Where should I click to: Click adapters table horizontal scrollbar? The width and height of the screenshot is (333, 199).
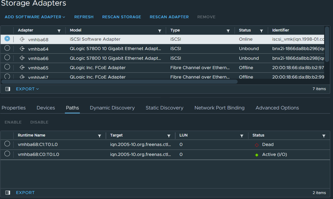(x=120, y=82)
